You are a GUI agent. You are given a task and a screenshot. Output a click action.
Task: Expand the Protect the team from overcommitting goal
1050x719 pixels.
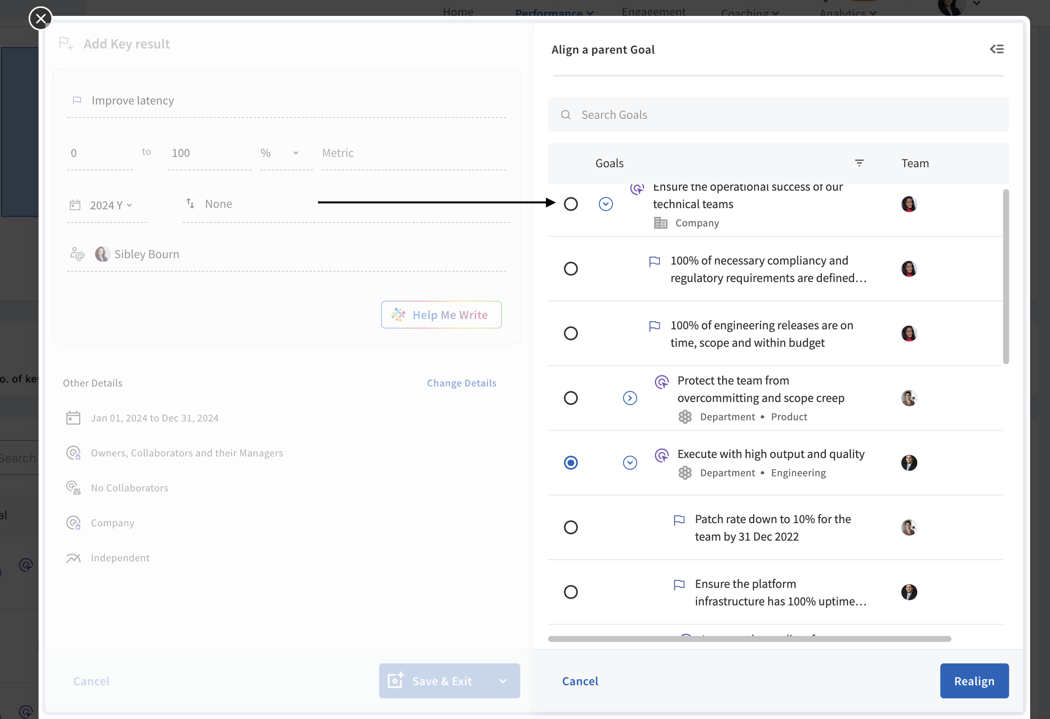[x=630, y=398]
